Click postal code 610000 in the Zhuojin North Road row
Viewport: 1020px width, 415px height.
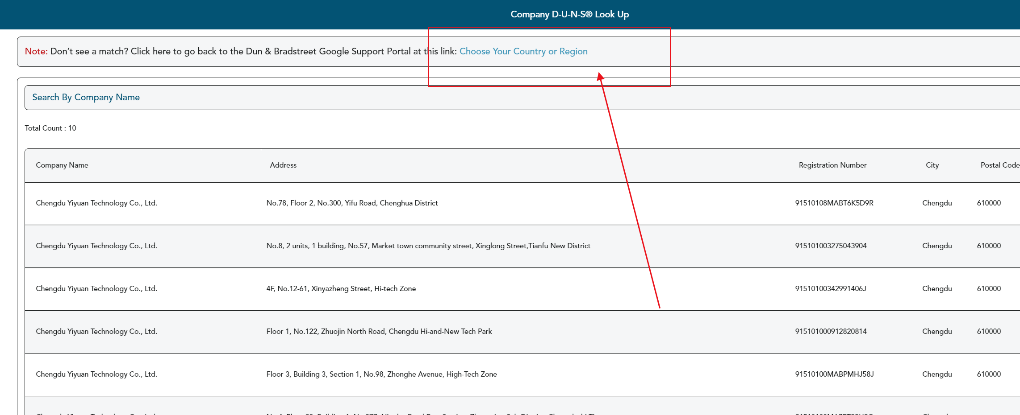coord(989,331)
